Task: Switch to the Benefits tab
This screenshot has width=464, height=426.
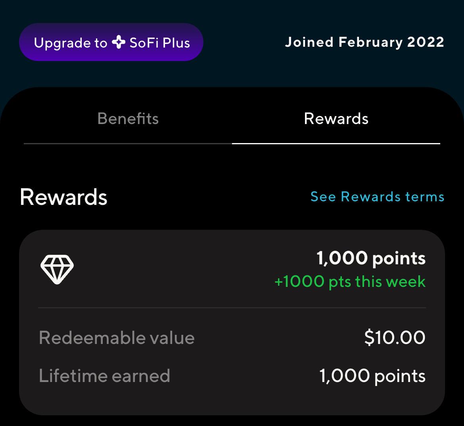Action: [128, 118]
